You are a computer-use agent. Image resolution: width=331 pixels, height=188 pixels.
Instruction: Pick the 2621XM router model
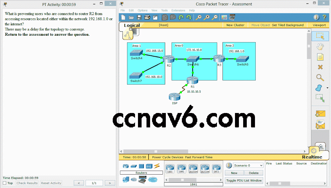[x=205, y=169]
